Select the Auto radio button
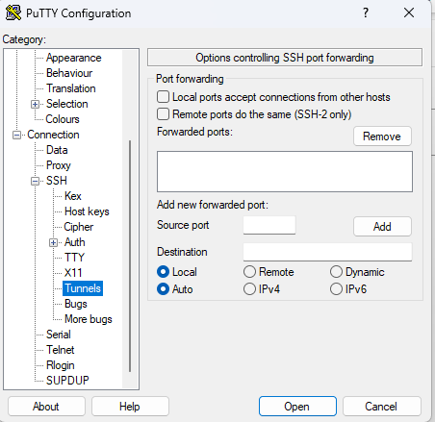The image size is (435, 422). 163,289
